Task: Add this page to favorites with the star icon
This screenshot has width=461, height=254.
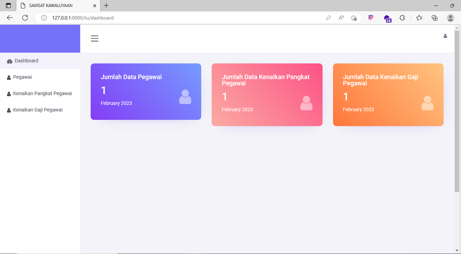Action: [x=354, y=18]
